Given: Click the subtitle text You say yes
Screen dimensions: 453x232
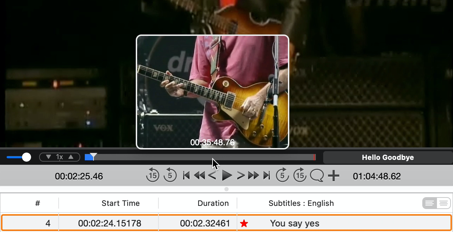Looking at the screenshot, I should (x=295, y=223).
